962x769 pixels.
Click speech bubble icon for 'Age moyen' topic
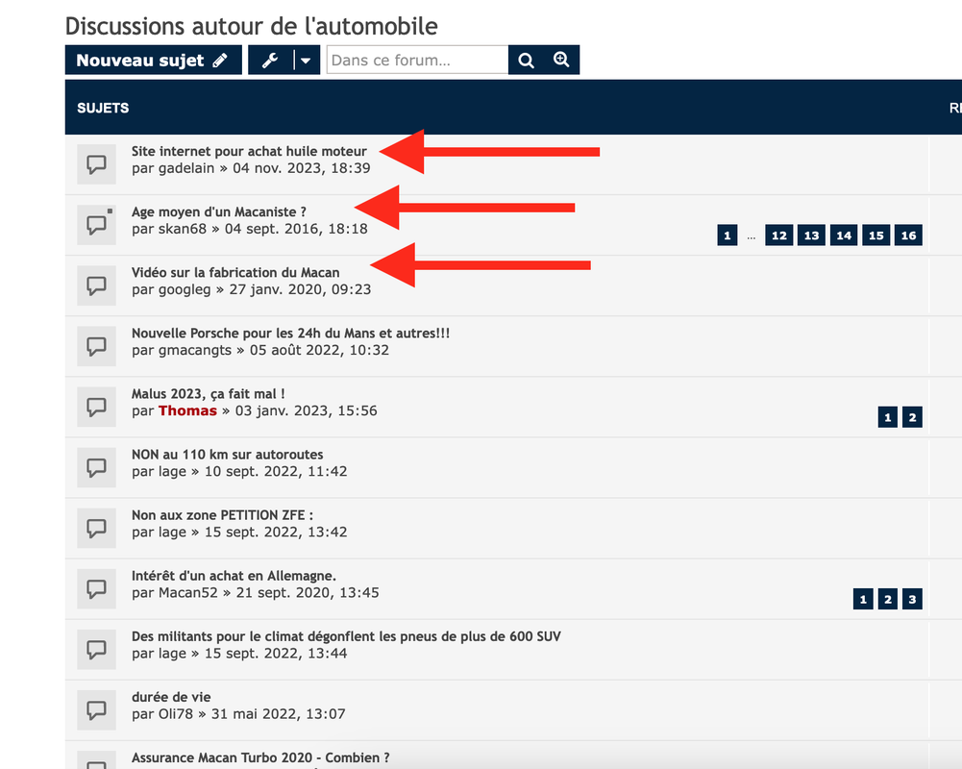coord(96,225)
